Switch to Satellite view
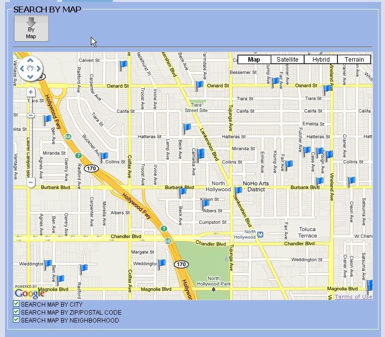The height and width of the screenshot is (337, 385). (288, 60)
